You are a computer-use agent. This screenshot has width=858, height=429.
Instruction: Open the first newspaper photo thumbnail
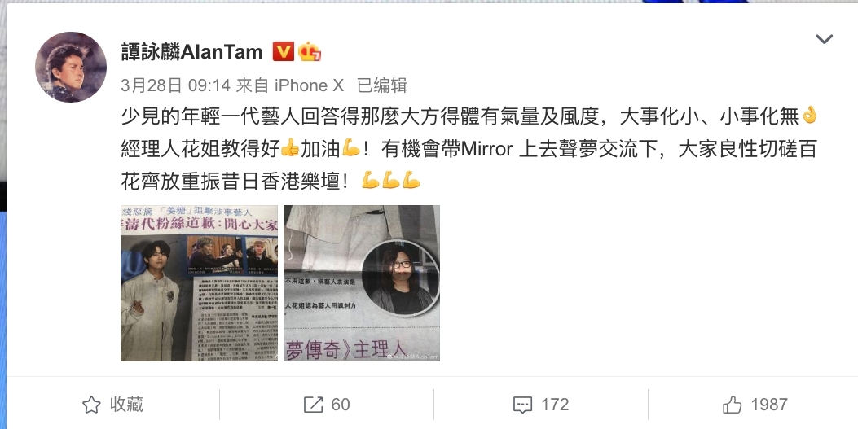pos(199,283)
